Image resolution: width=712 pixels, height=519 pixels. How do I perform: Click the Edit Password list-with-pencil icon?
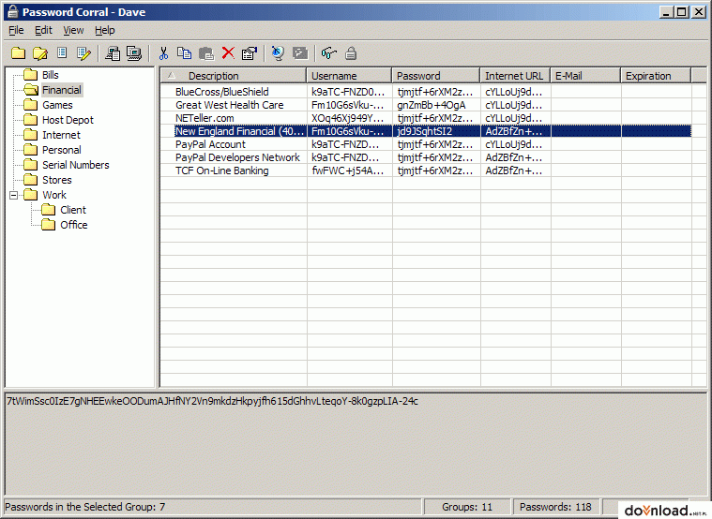(x=84, y=53)
